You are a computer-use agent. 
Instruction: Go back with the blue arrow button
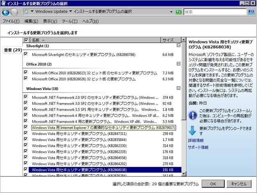pos(6,12)
